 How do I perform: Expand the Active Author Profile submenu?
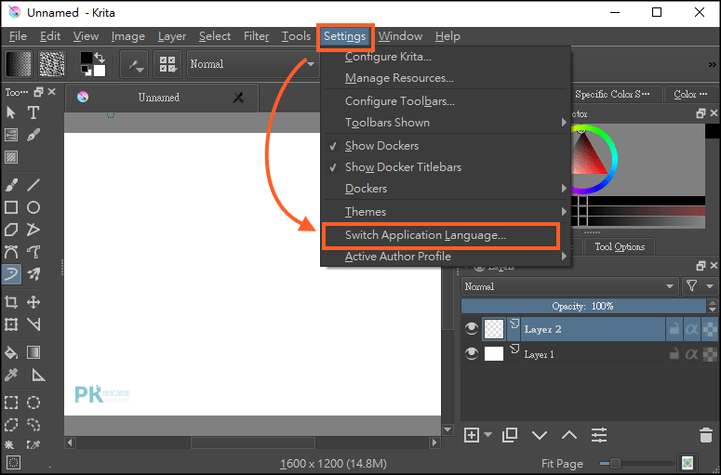(446, 257)
